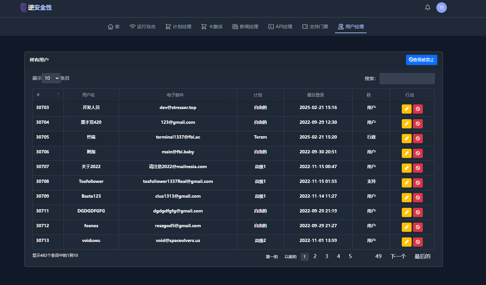This screenshot has width=486, height=285.
Task: Open the entries-per-page dropdown showing 10
Action: pyautogui.click(x=51, y=78)
